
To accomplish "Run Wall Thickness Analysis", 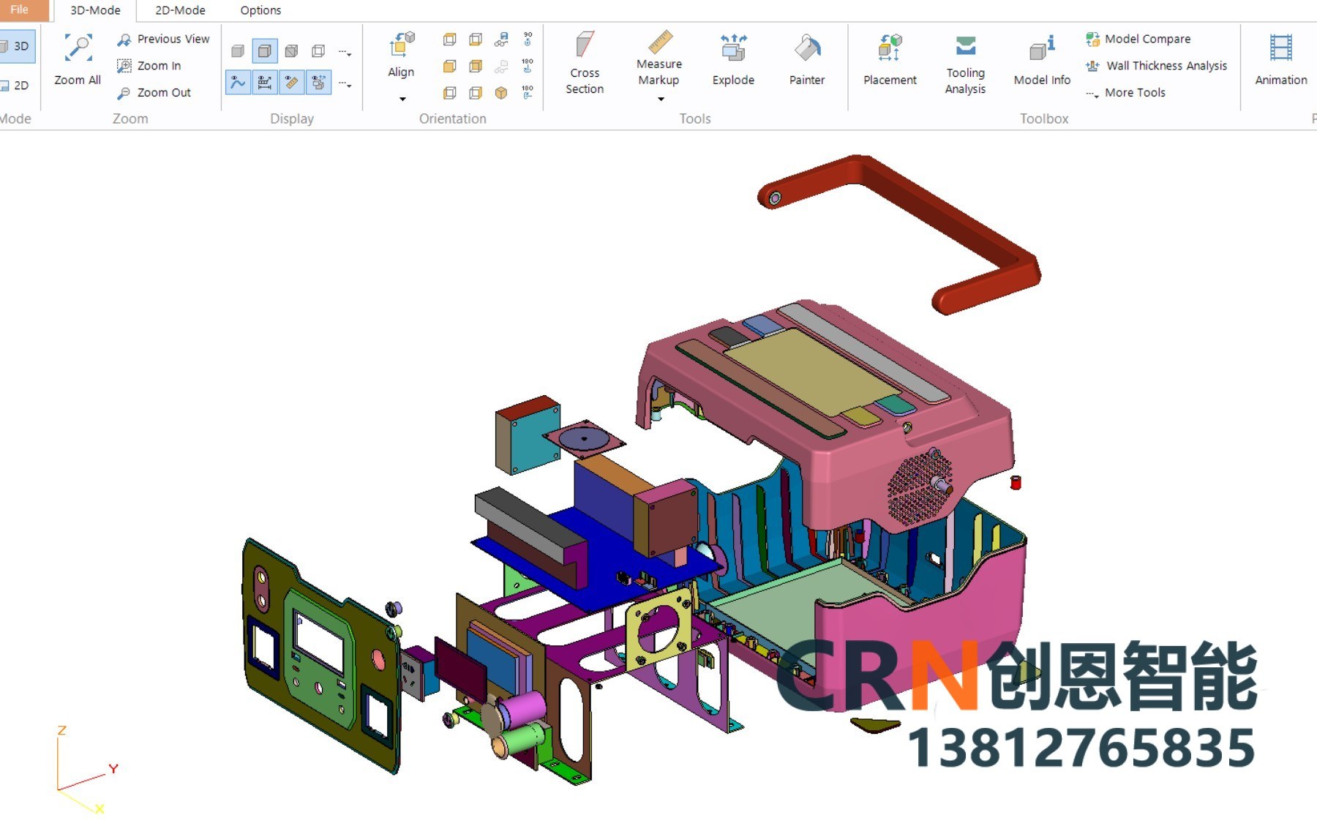I will [x=1156, y=66].
